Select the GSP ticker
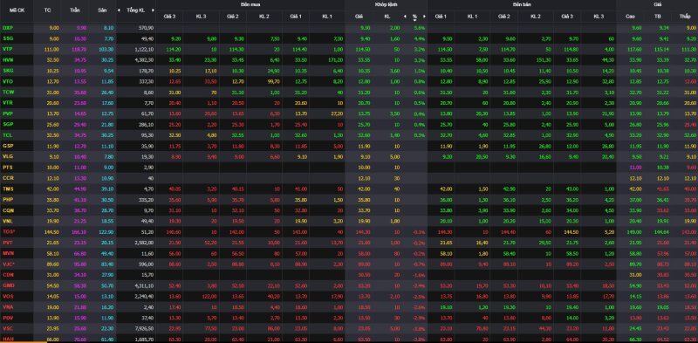 (x=8, y=146)
